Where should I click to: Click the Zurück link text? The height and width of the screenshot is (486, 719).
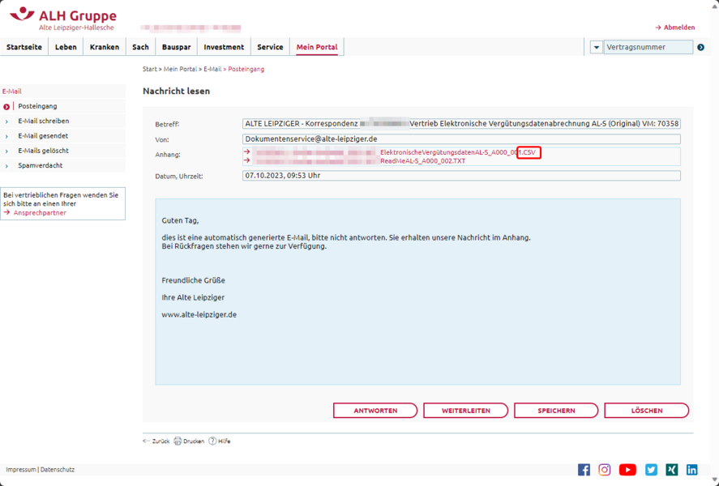160,441
